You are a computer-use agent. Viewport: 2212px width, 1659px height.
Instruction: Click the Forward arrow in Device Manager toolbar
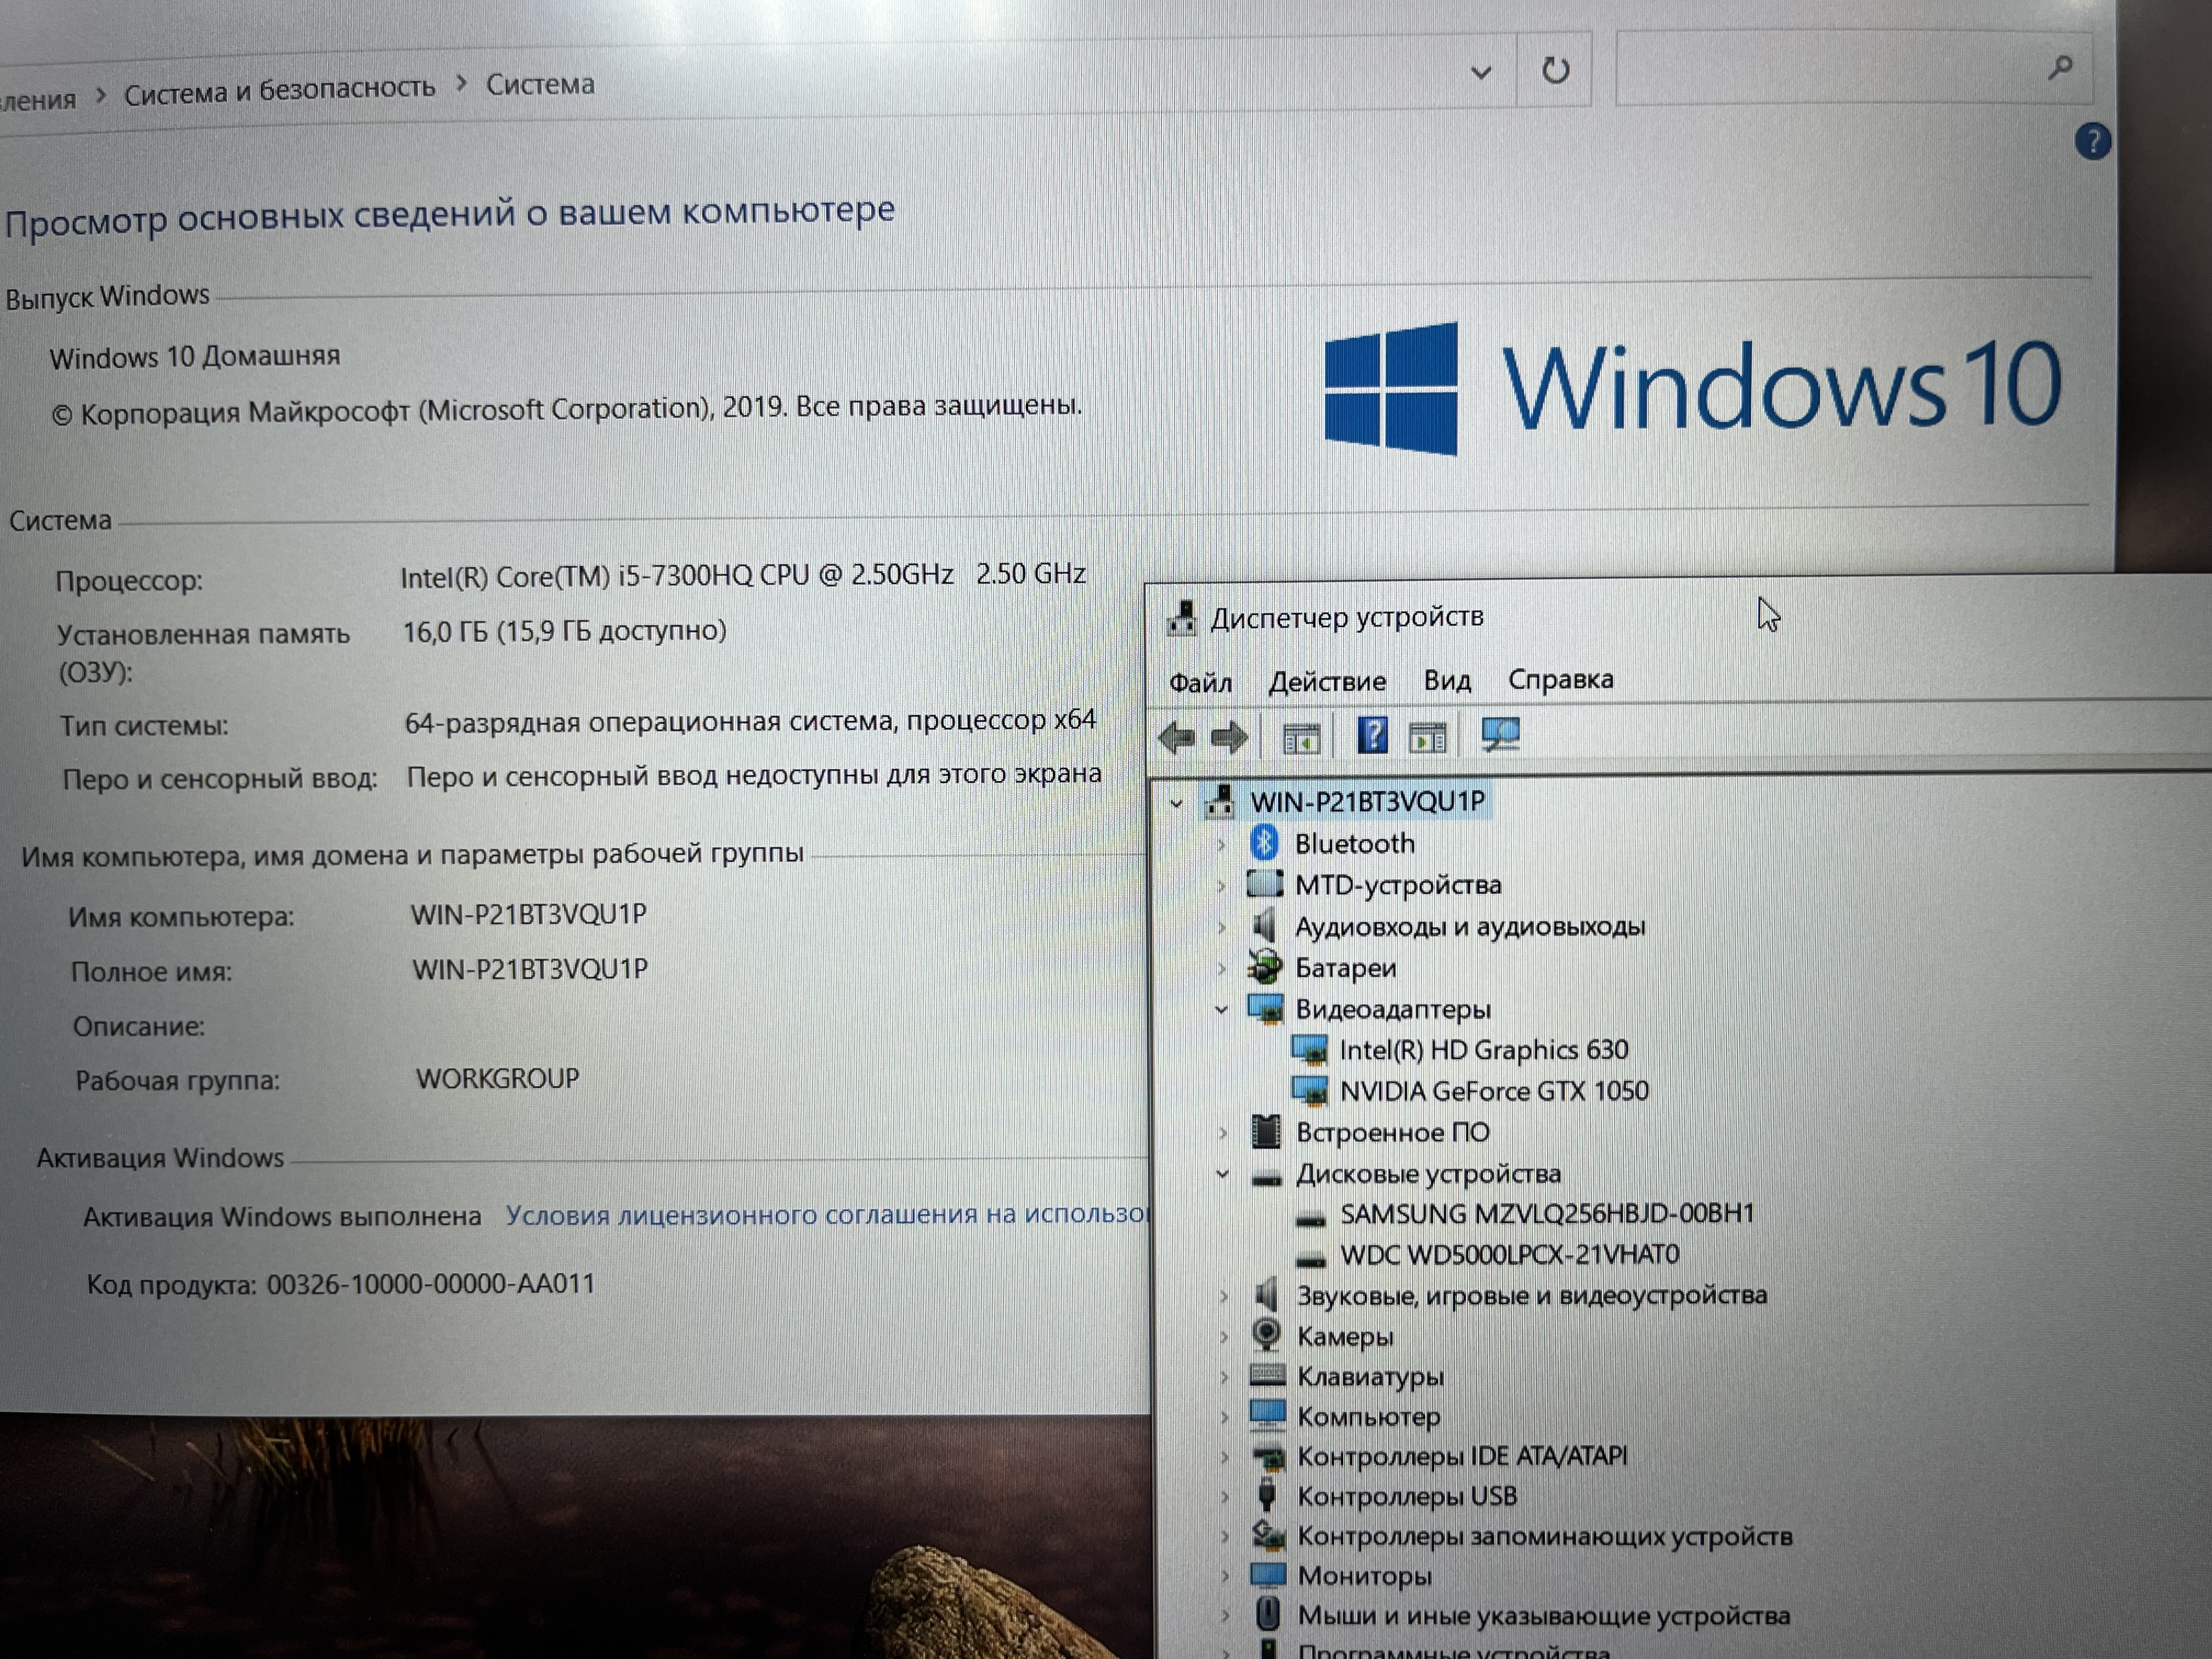pyautogui.click(x=1229, y=738)
